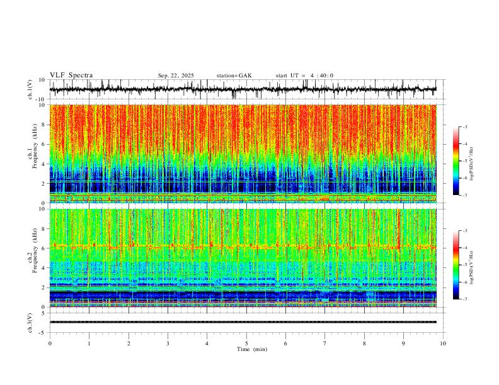Click the ch.2 spectrogram plot
Screen dimensions: 499x385
[x=243, y=258]
